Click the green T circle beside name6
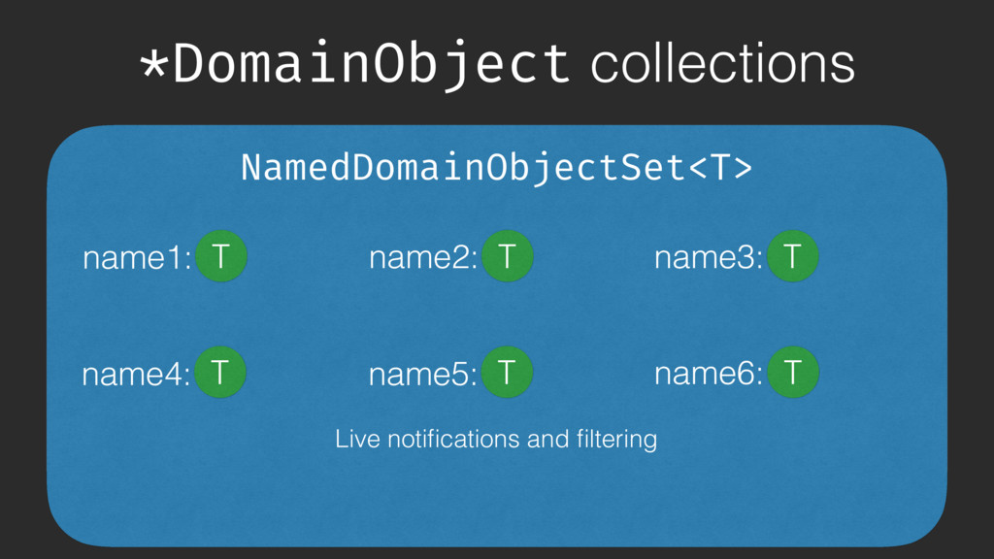Image resolution: width=994 pixels, height=559 pixels. click(x=792, y=372)
